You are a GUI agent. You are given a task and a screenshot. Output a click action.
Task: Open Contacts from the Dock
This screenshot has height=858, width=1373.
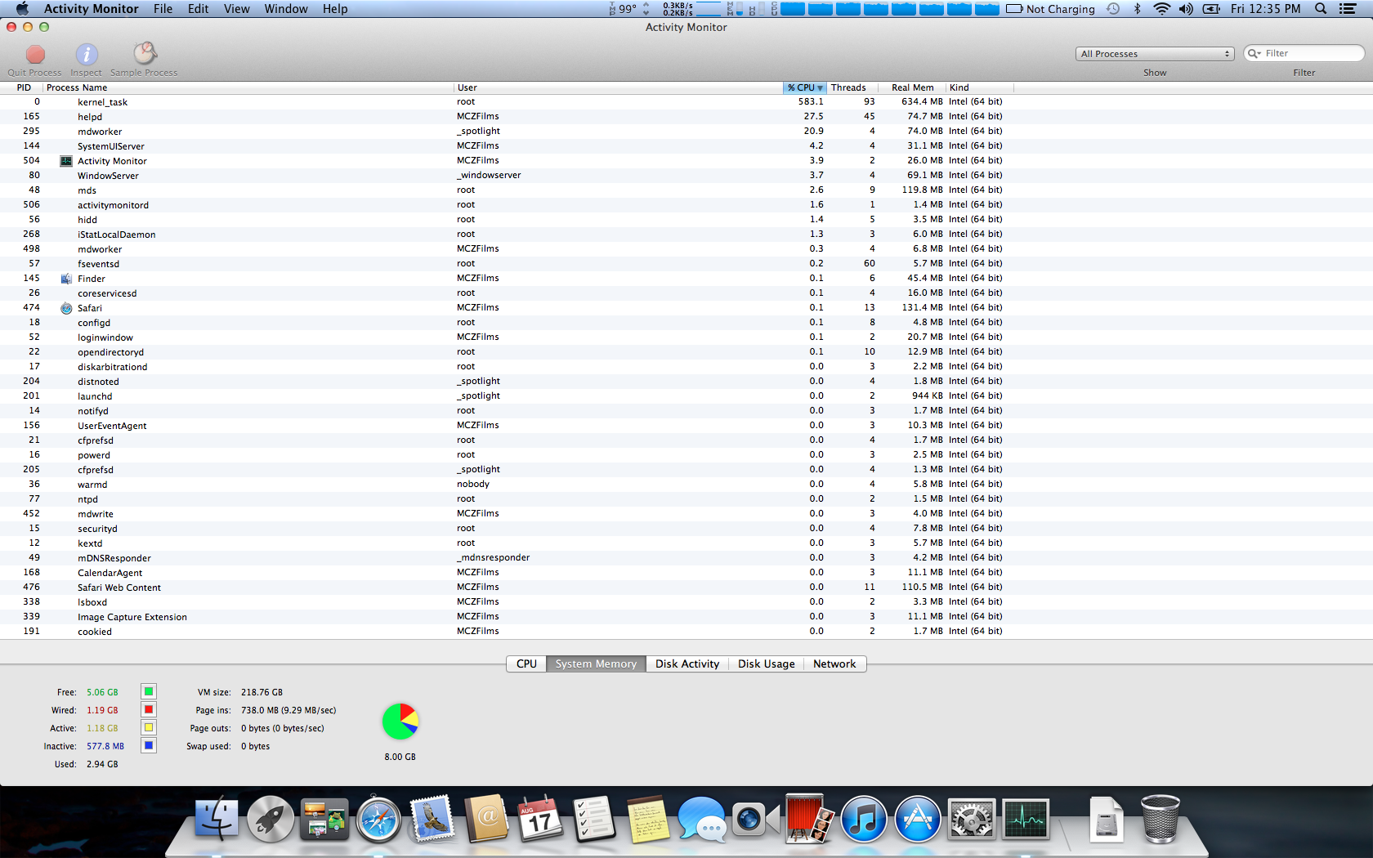click(x=487, y=820)
